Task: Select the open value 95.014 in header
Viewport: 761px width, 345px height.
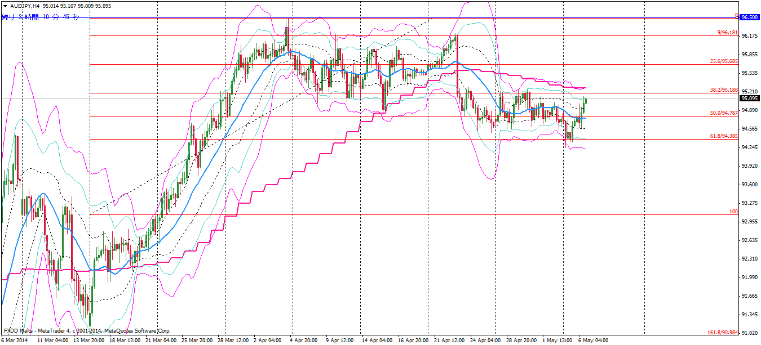Action: [52, 5]
